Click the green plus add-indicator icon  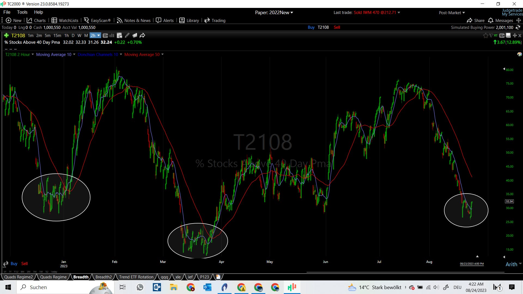pyautogui.click(x=6, y=35)
